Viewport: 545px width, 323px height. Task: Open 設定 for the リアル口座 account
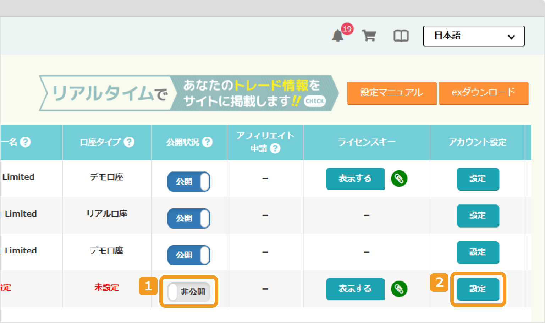pos(478,216)
